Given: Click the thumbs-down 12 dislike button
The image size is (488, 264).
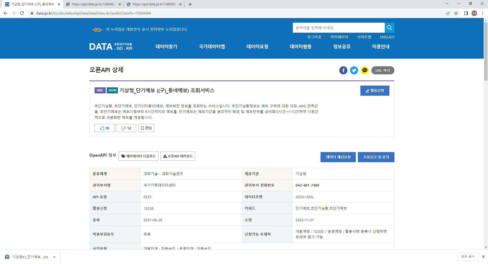Looking at the screenshot, I should coord(126,128).
